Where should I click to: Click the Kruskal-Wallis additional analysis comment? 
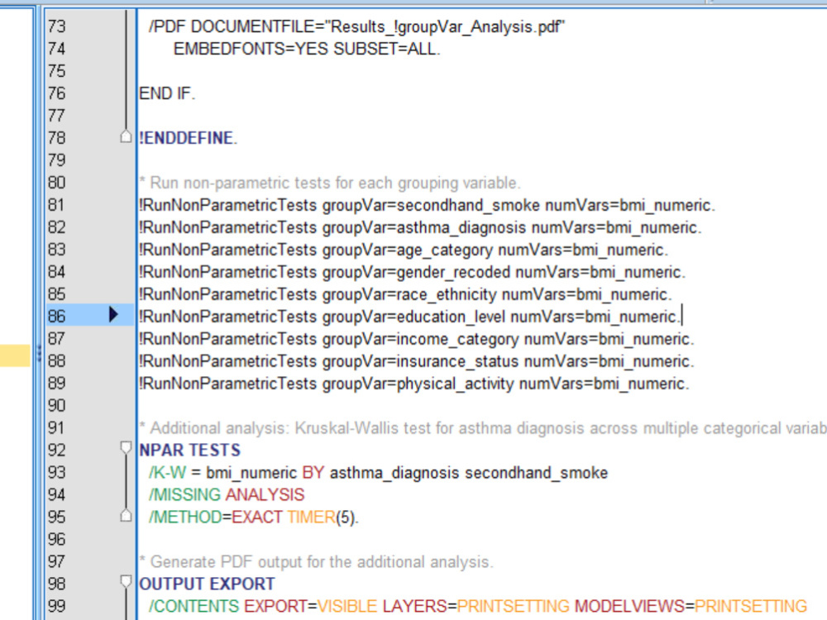click(483, 428)
